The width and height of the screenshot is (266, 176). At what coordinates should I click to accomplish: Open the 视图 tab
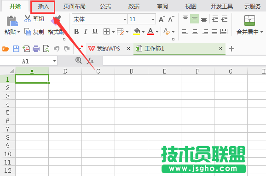click(191, 6)
